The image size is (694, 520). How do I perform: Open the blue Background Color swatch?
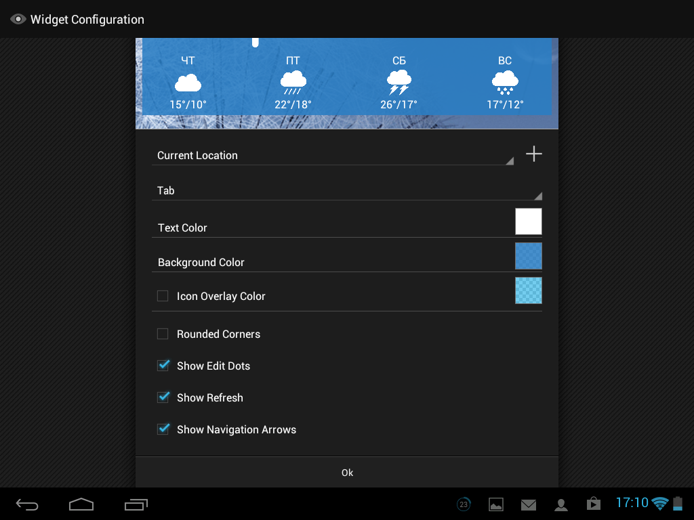(529, 256)
